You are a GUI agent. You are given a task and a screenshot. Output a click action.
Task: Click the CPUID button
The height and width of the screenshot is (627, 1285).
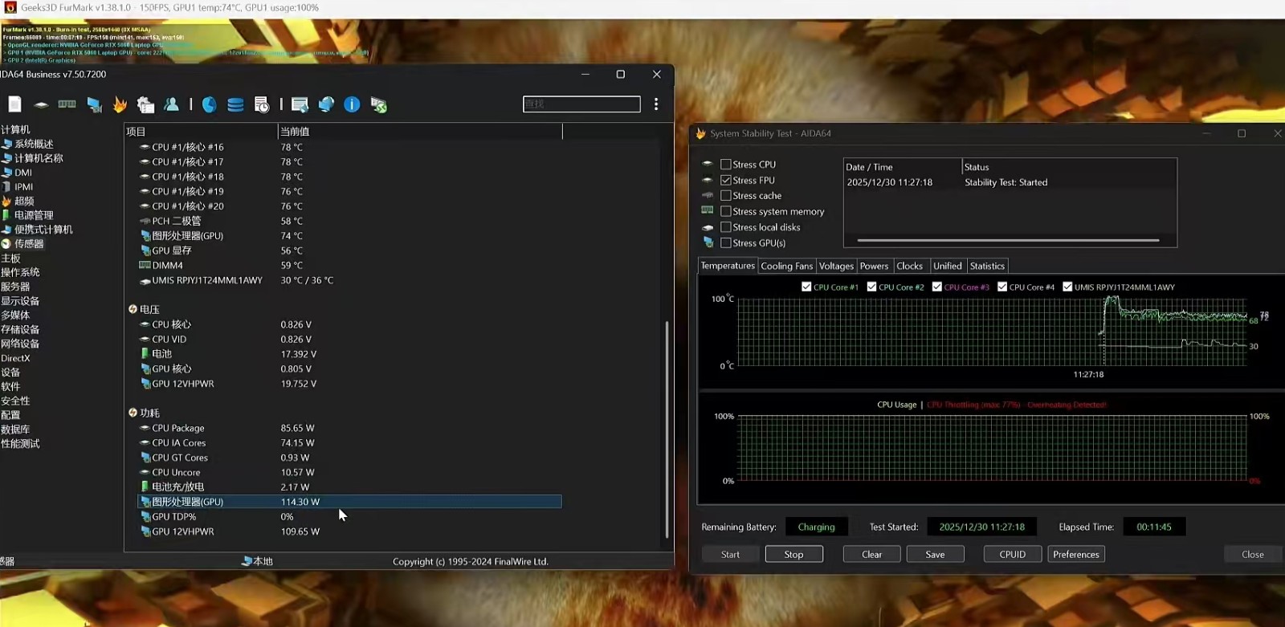(1012, 554)
